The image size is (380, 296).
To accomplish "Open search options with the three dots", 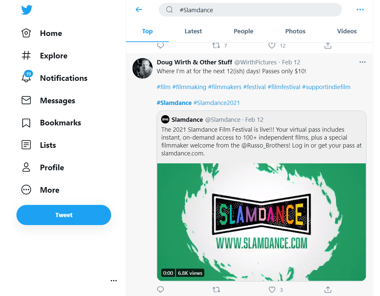I will 360,10.
